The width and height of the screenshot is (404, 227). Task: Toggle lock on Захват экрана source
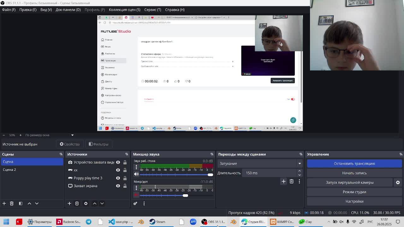coord(125,186)
